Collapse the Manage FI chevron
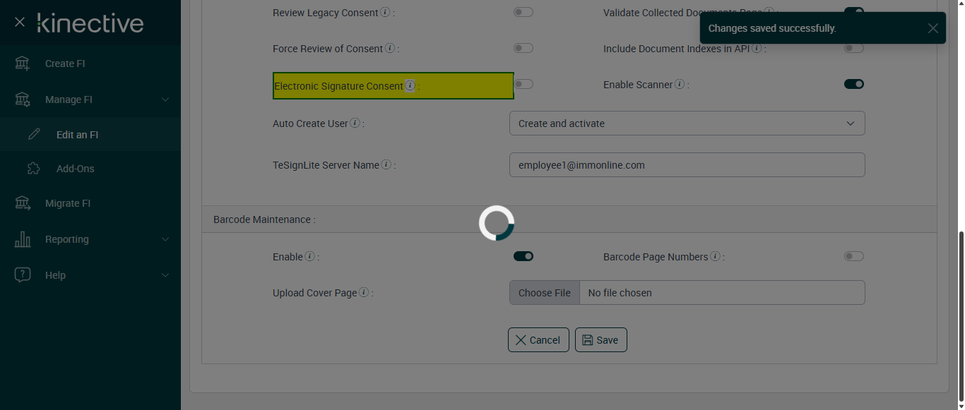 click(x=165, y=100)
